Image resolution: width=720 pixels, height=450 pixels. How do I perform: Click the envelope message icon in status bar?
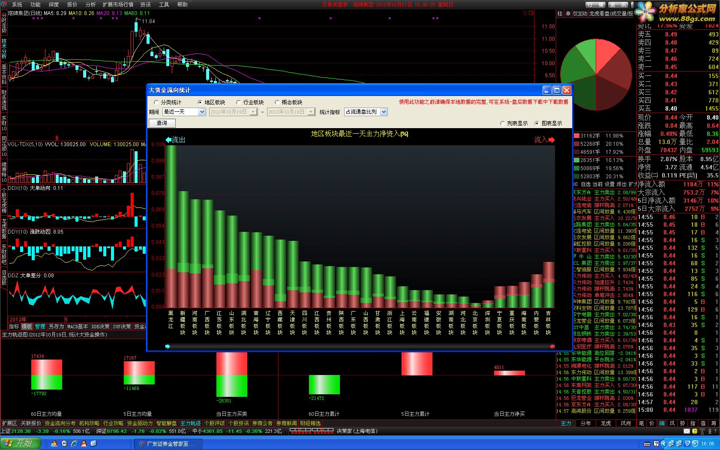(687, 431)
